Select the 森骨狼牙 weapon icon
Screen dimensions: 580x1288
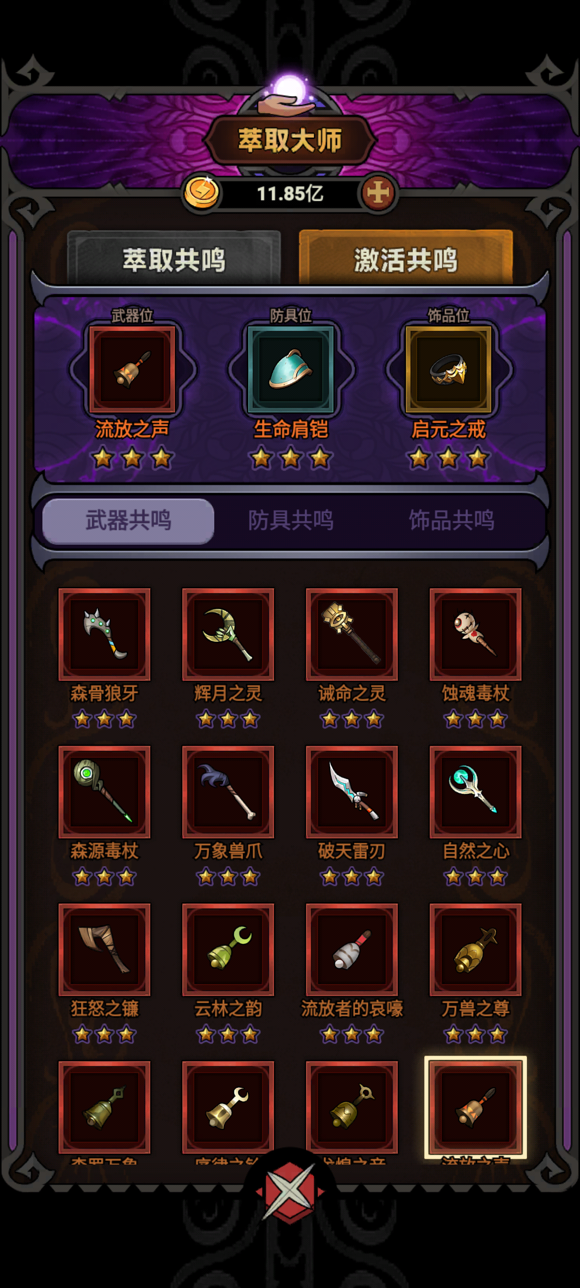pos(104,634)
